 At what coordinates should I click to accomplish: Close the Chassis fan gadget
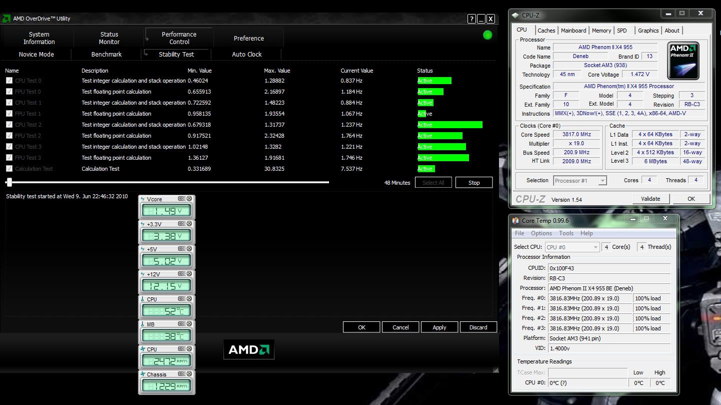coord(189,374)
